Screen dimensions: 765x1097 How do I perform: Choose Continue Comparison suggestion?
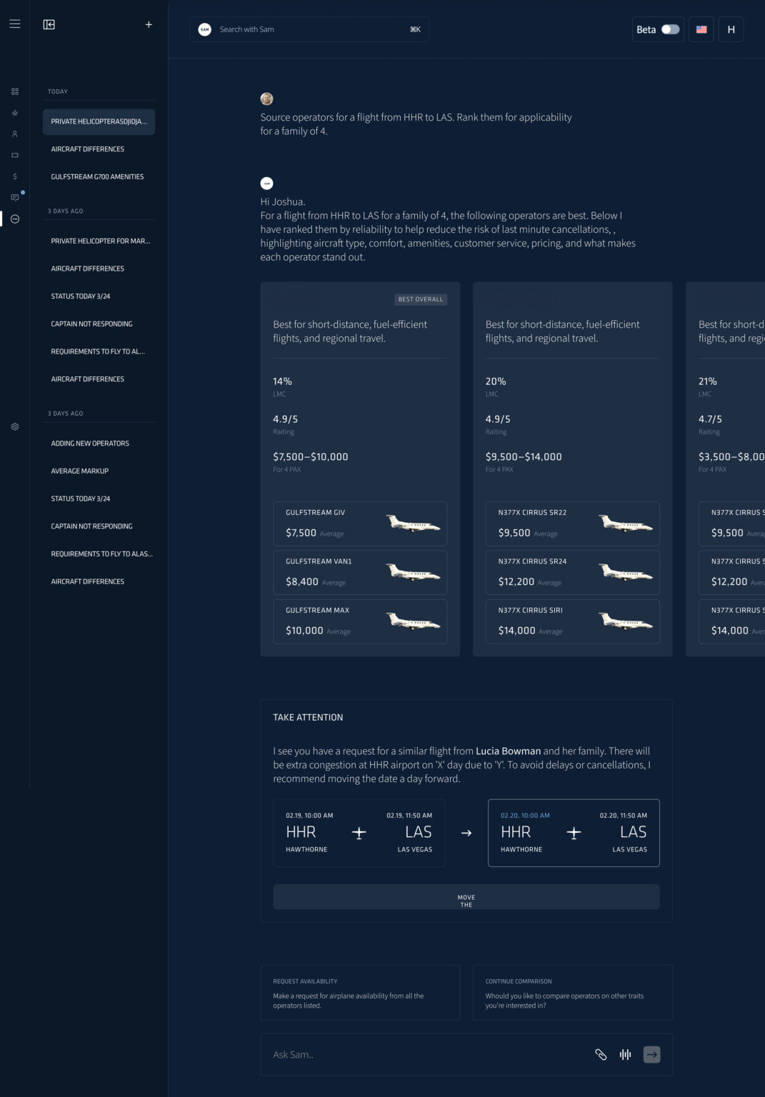pos(572,993)
